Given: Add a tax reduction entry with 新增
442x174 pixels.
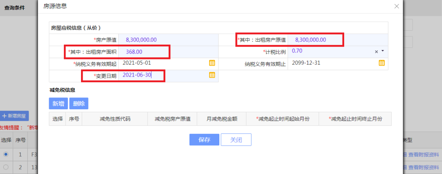Looking at the screenshot, I should click(59, 104).
